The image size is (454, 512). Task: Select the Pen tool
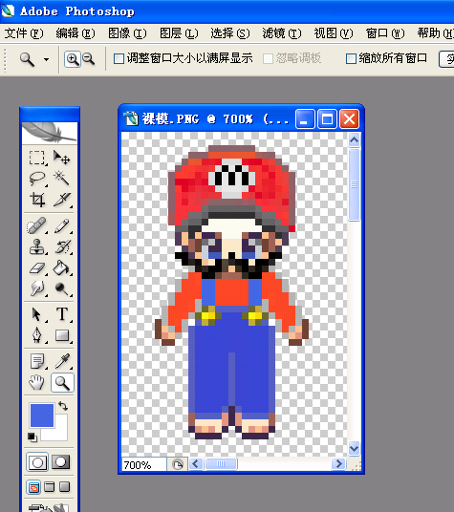(37, 335)
